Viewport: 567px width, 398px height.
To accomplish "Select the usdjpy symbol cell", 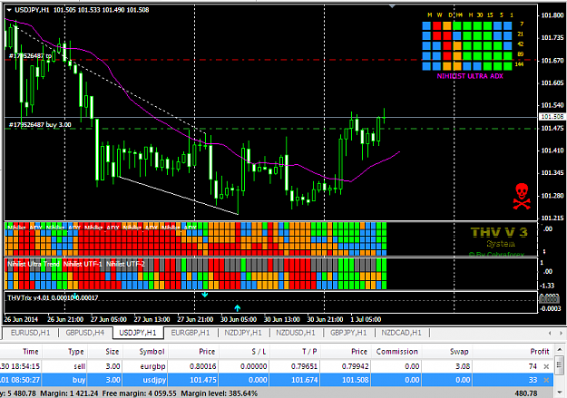I will pos(152,380).
